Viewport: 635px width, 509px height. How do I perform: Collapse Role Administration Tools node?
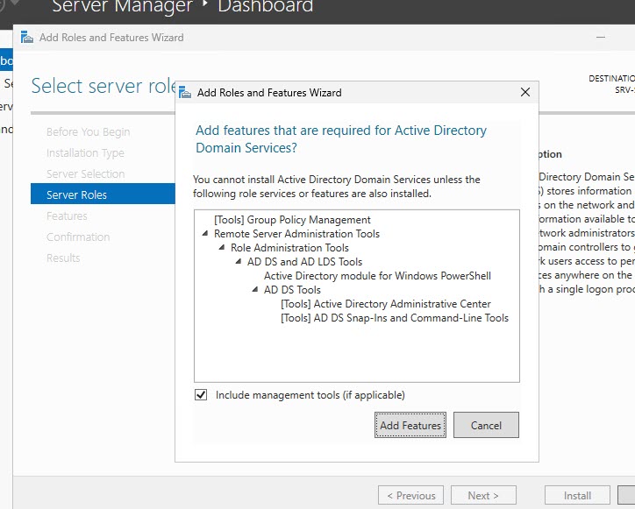pos(222,247)
